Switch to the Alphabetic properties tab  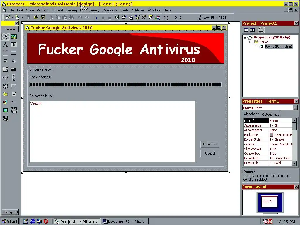click(251, 114)
